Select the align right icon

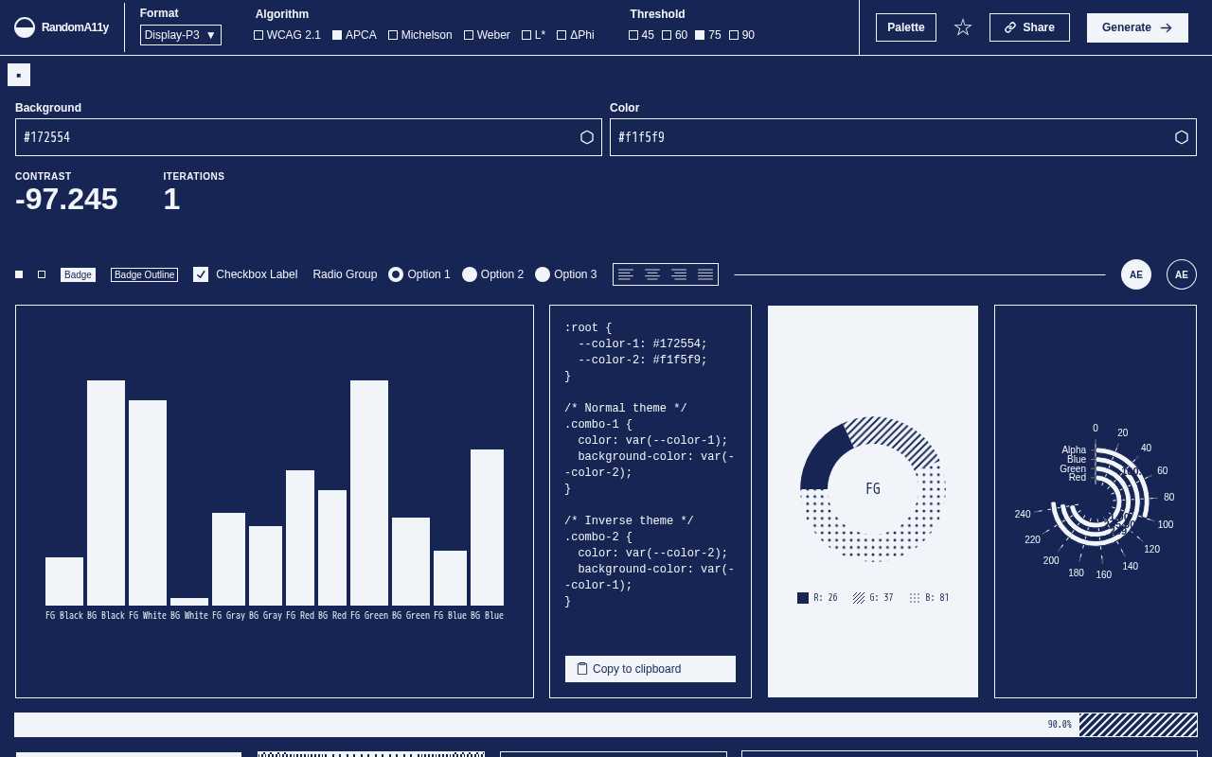pos(679,274)
